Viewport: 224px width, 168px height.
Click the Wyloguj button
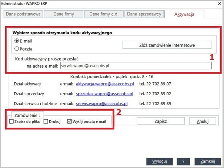(160, 161)
